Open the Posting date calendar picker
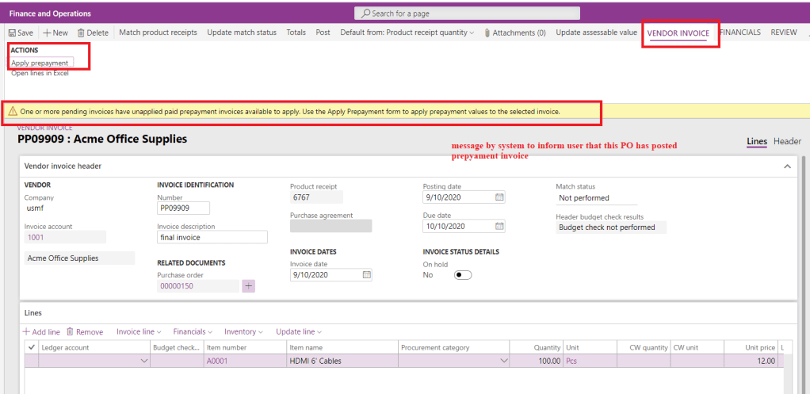This screenshot has width=810, height=394. pyautogui.click(x=499, y=197)
